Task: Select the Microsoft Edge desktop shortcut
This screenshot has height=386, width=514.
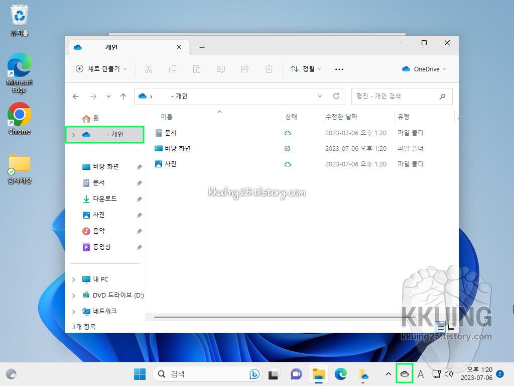Action: point(20,73)
